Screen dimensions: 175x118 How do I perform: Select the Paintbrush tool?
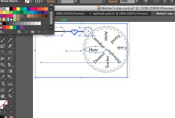3,40
